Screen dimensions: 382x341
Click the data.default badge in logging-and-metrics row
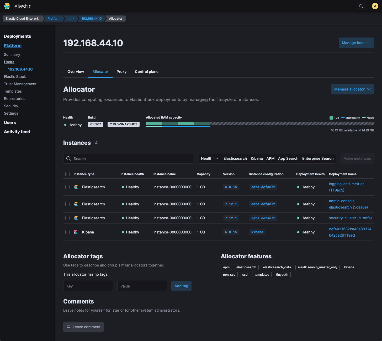[x=263, y=187]
